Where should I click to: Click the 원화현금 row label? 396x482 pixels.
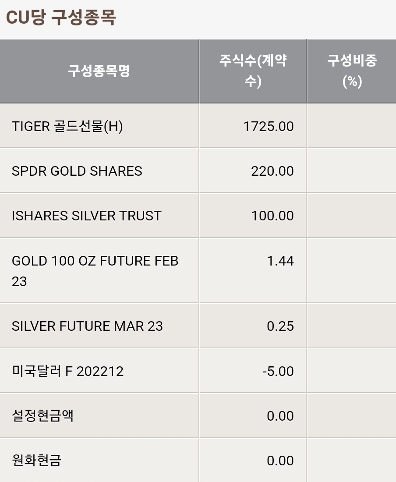pos(36,460)
